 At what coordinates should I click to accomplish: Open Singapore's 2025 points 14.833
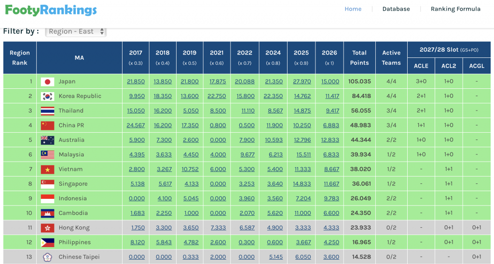(302, 184)
